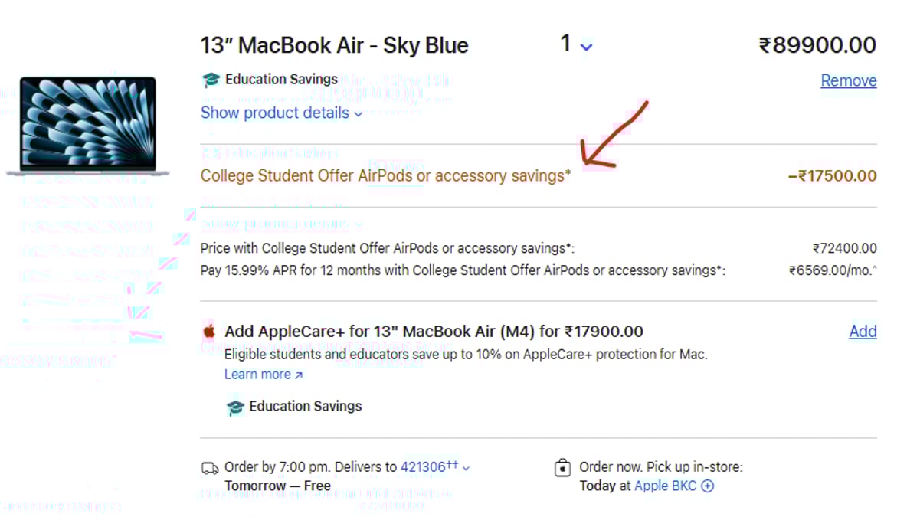
Task: Click the delivery truck icon
Action: 211,466
